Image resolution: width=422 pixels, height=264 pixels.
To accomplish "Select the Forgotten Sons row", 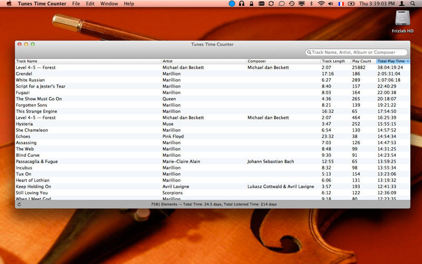I will click(213, 105).
